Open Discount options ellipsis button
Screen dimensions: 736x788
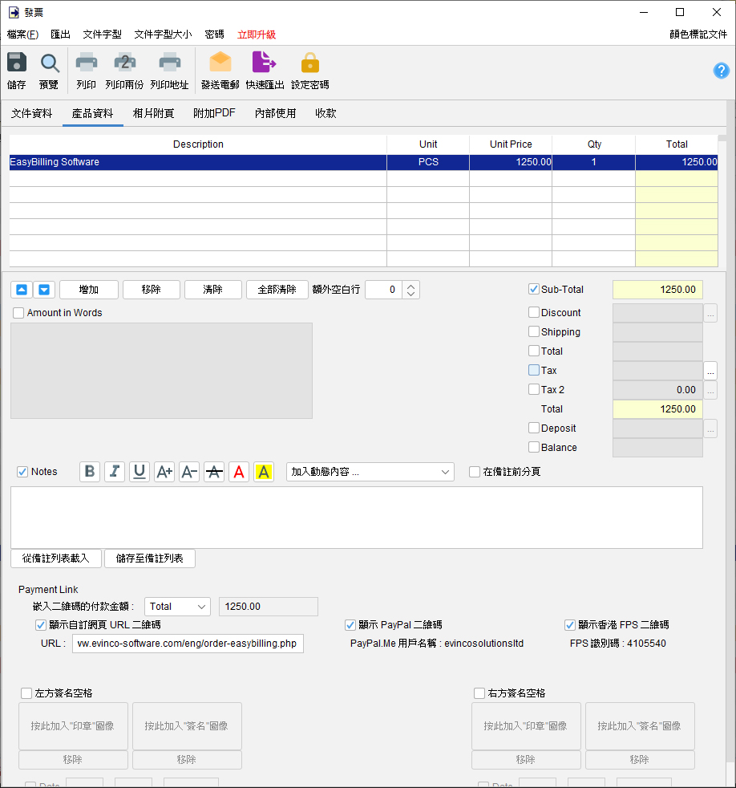tap(710, 313)
